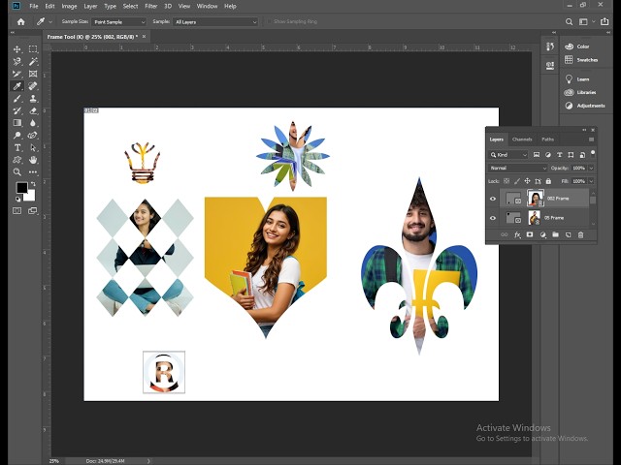Open the Normal blend mode dropdown
The height and width of the screenshot is (465, 621).
[x=517, y=168]
